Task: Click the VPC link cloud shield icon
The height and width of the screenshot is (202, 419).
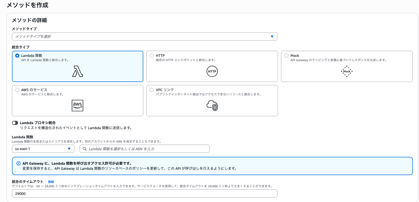Action: coord(212,106)
